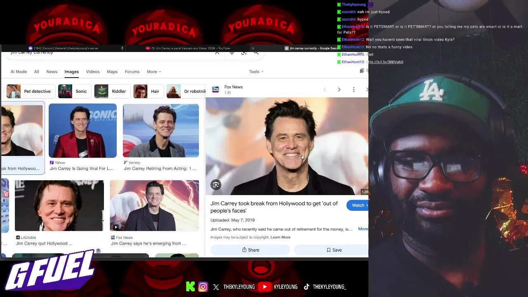Click the video play badge on the Fox News thumbnail
528x297 pixels.
tap(115, 227)
